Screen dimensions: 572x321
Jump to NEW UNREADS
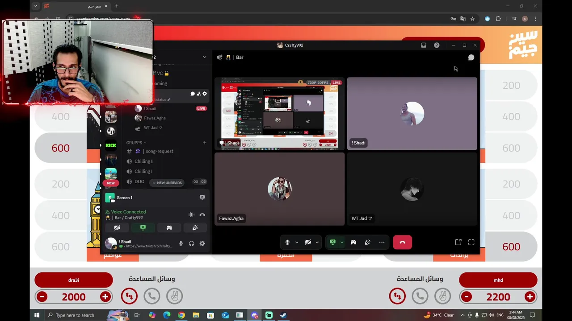click(x=167, y=183)
